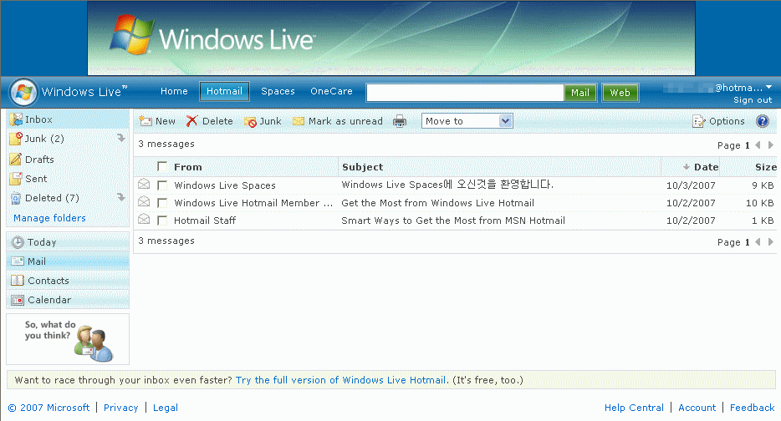Click the Mark as unread envelope icon

click(299, 121)
